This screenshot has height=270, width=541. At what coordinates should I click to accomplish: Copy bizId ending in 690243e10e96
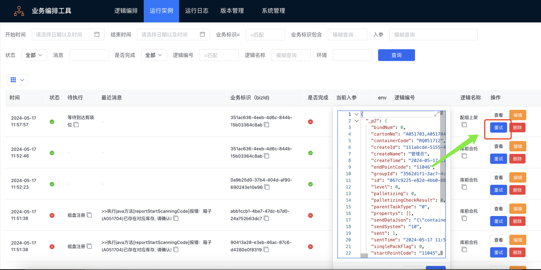267,187
